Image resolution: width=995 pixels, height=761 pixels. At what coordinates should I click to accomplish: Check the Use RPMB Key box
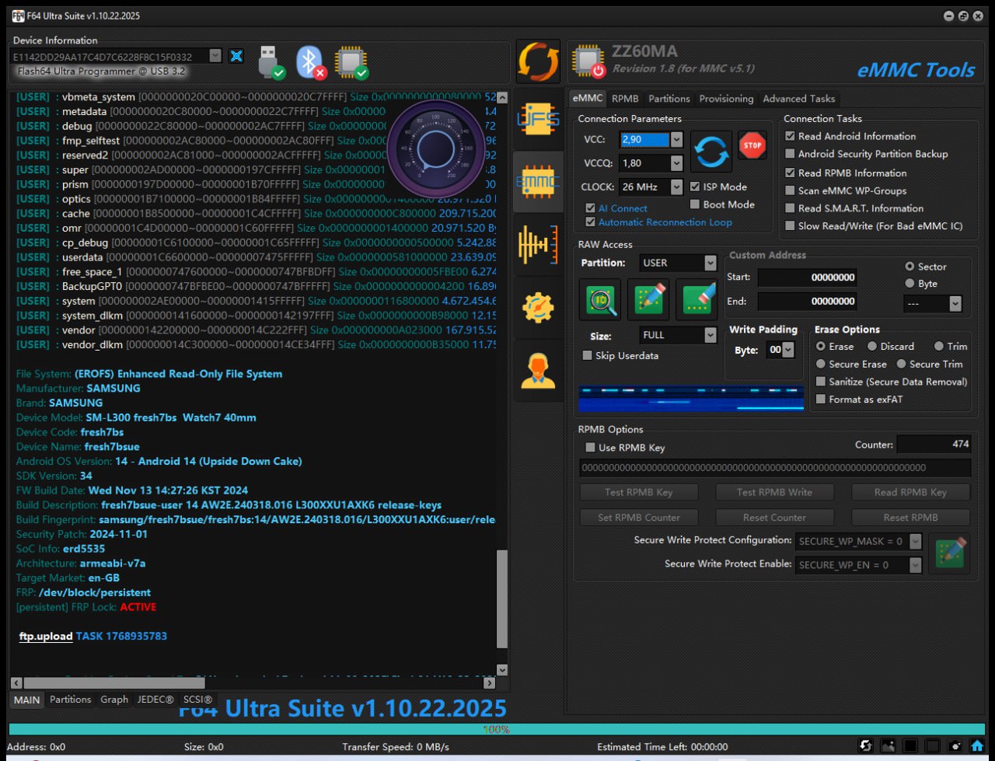click(x=590, y=448)
